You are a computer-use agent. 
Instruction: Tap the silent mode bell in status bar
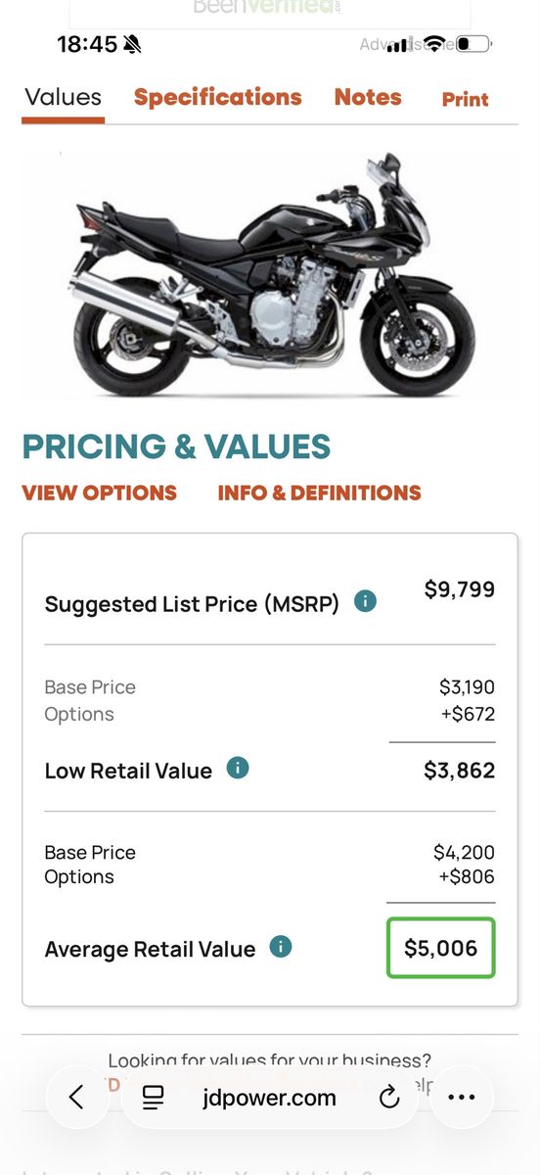(x=133, y=44)
